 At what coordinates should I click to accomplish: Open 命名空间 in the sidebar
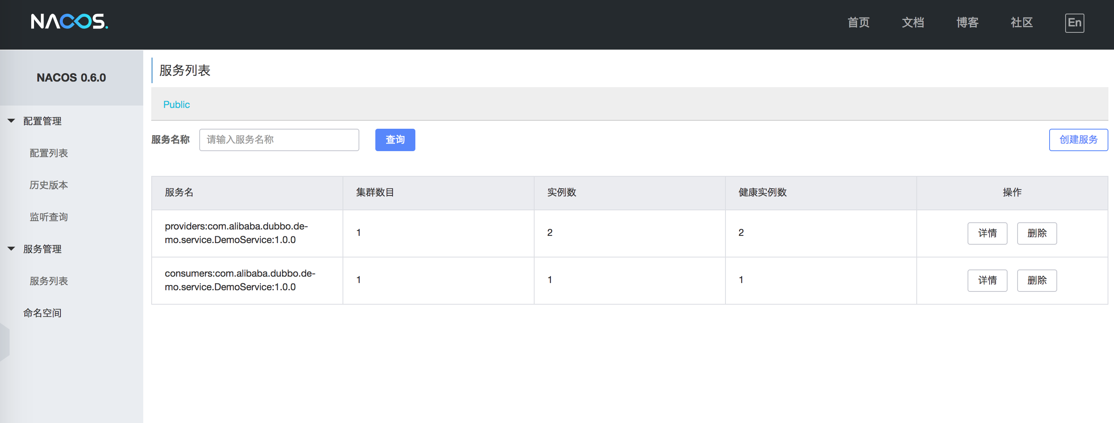[x=42, y=313]
